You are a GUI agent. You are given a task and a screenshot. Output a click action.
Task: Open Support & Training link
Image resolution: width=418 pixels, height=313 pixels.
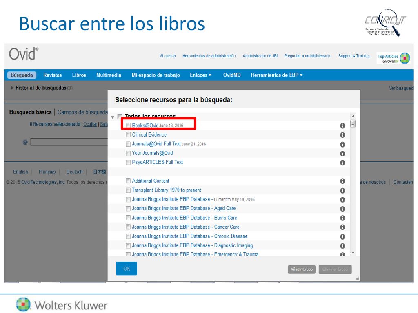point(354,56)
